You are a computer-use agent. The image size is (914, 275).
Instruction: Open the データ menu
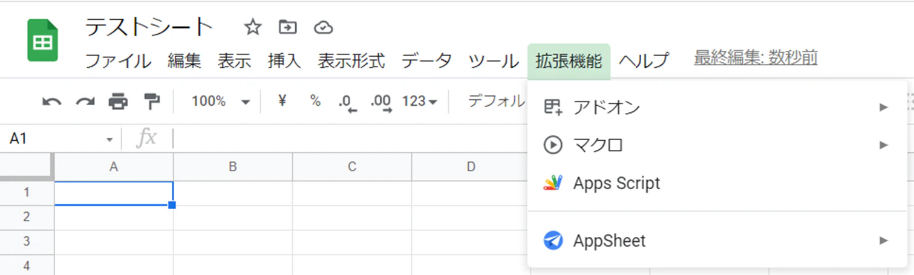pyautogui.click(x=426, y=61)
